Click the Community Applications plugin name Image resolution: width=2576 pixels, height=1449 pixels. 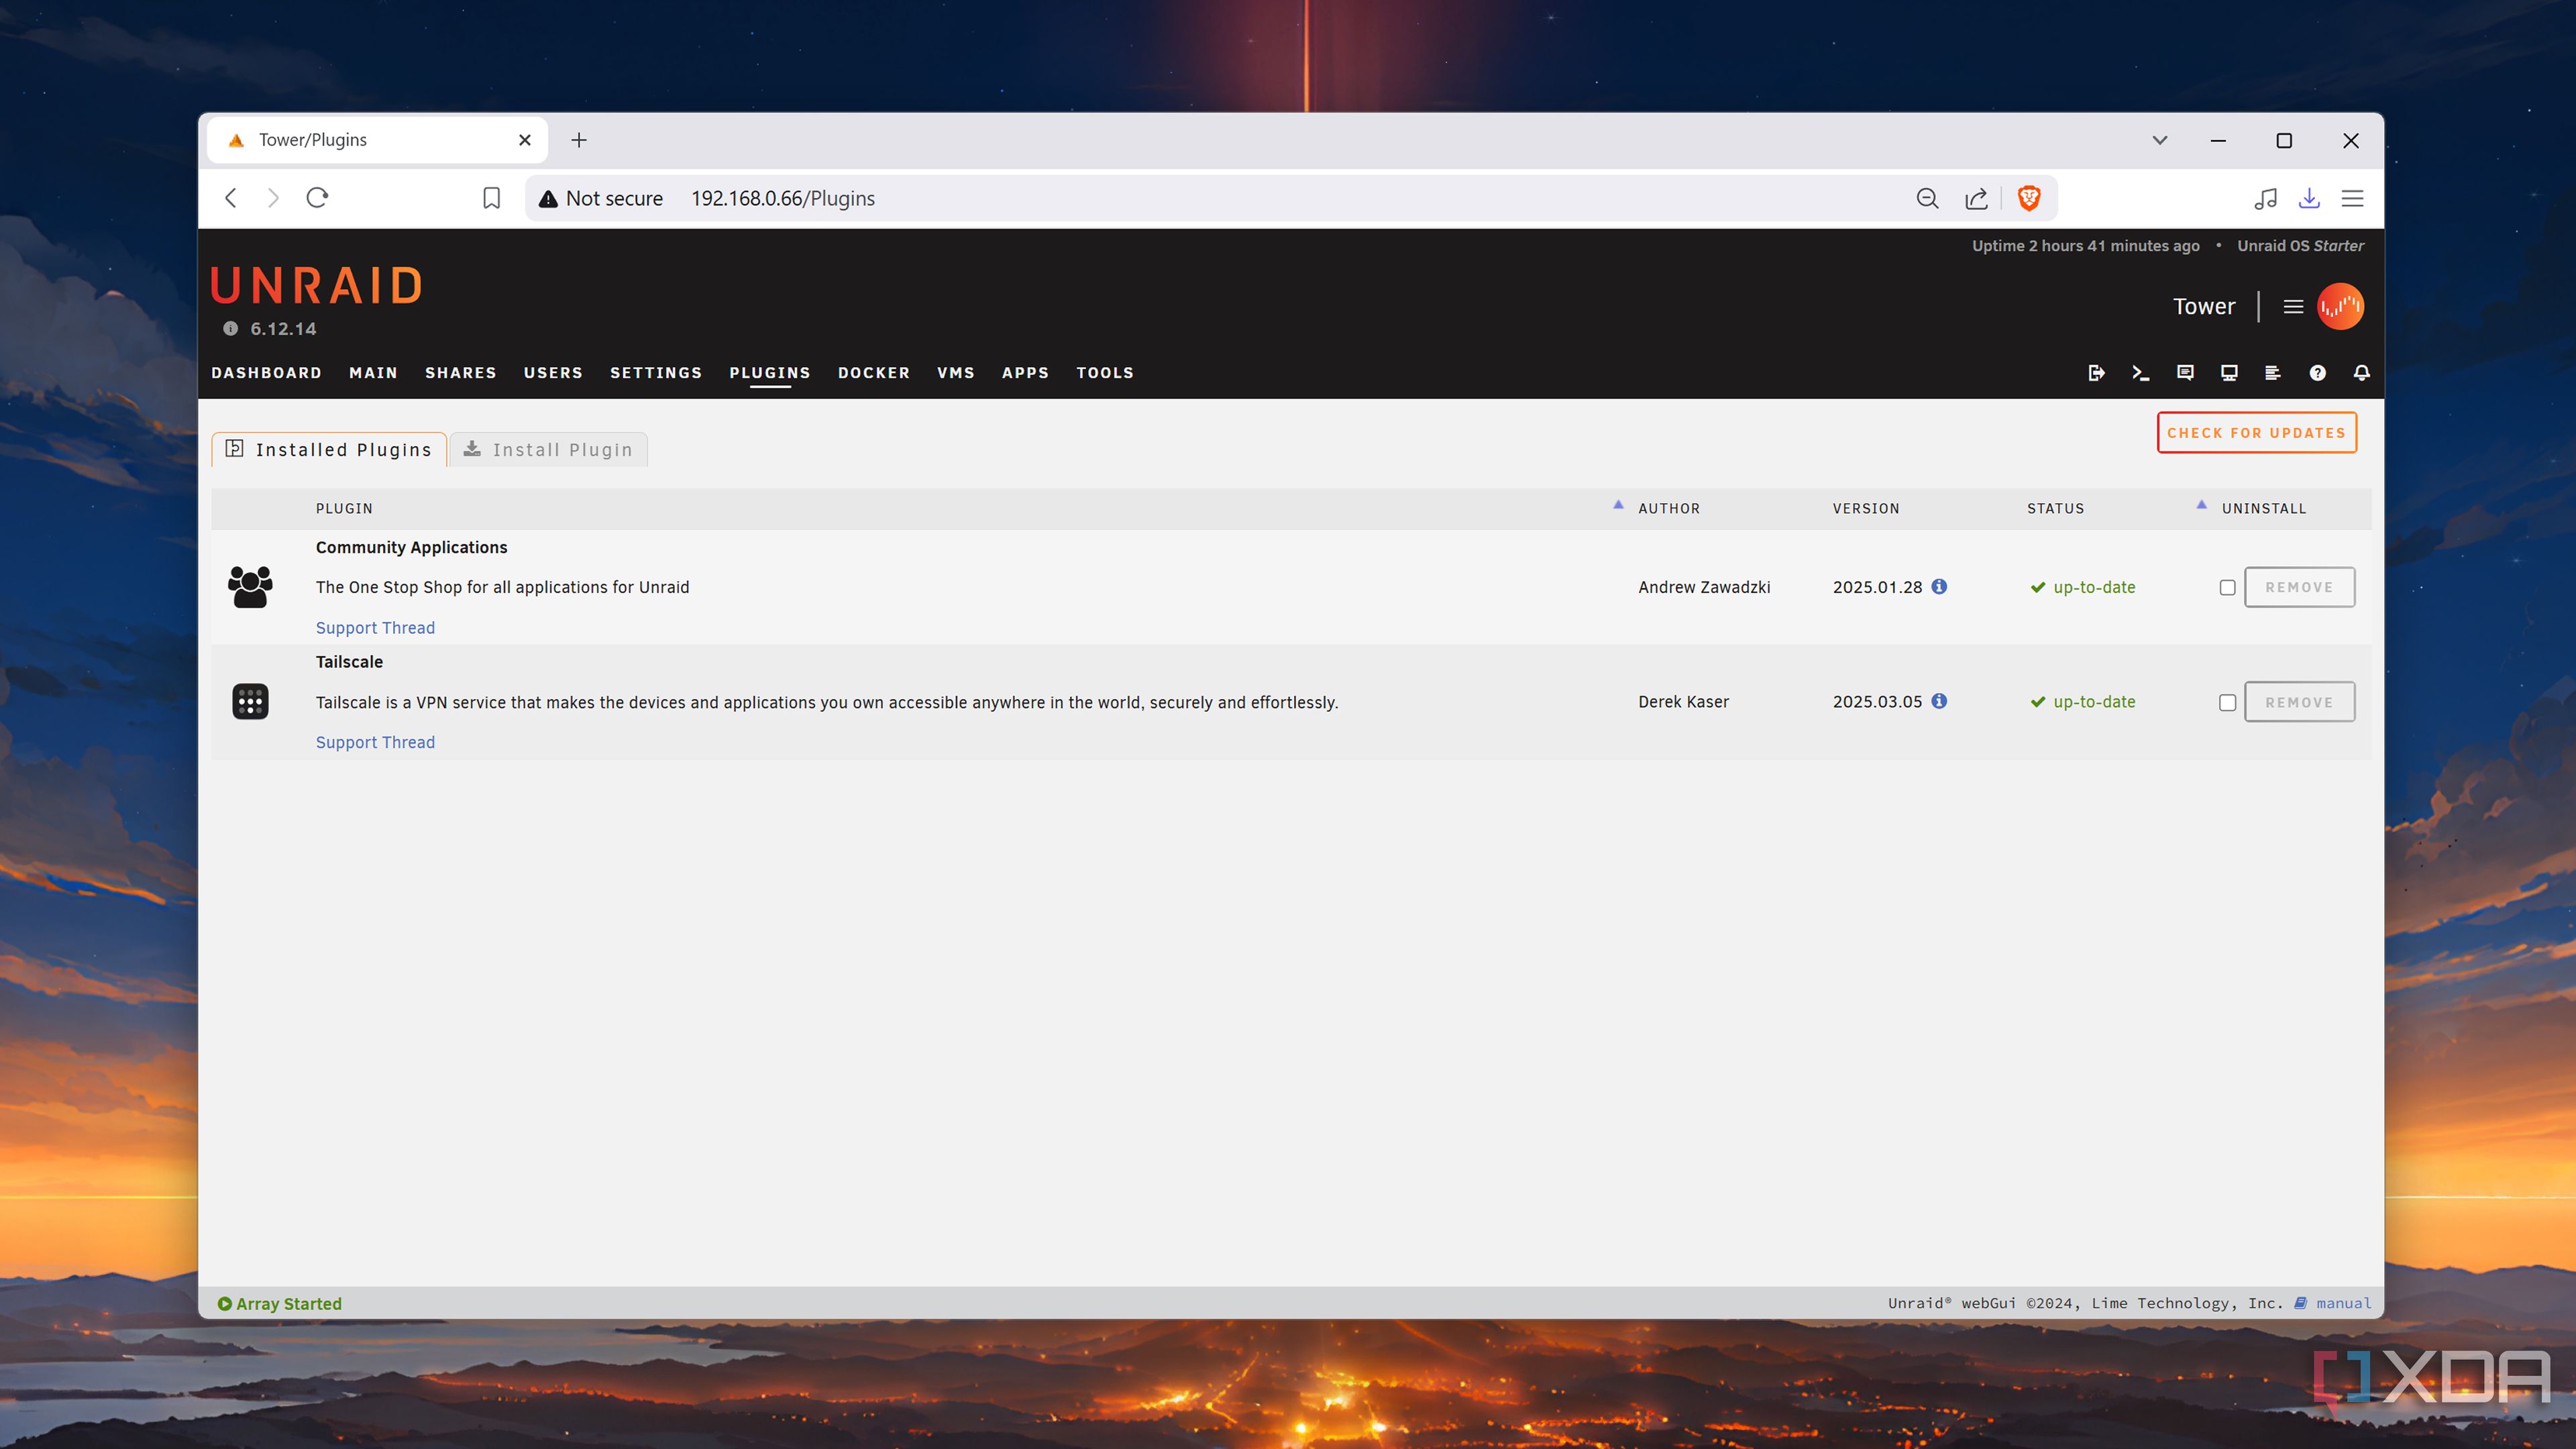click(x=411, y=548)
